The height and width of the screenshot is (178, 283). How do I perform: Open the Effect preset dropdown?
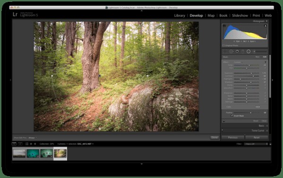(238, 62)
